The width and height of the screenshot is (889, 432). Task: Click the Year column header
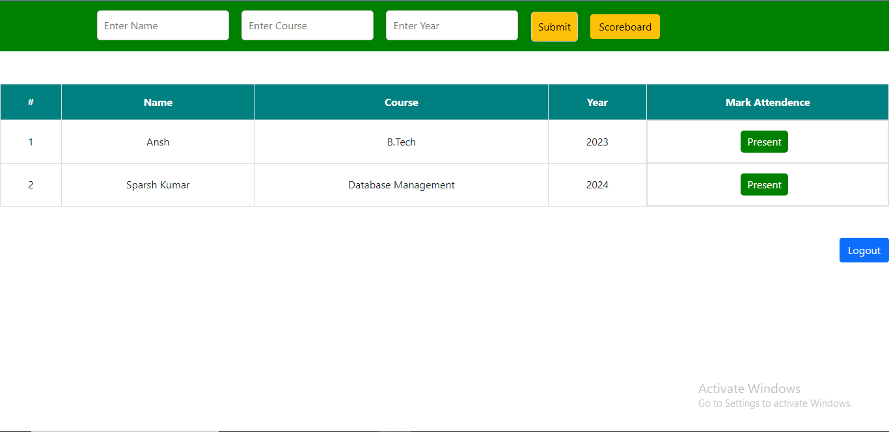[x=597, y=102]
